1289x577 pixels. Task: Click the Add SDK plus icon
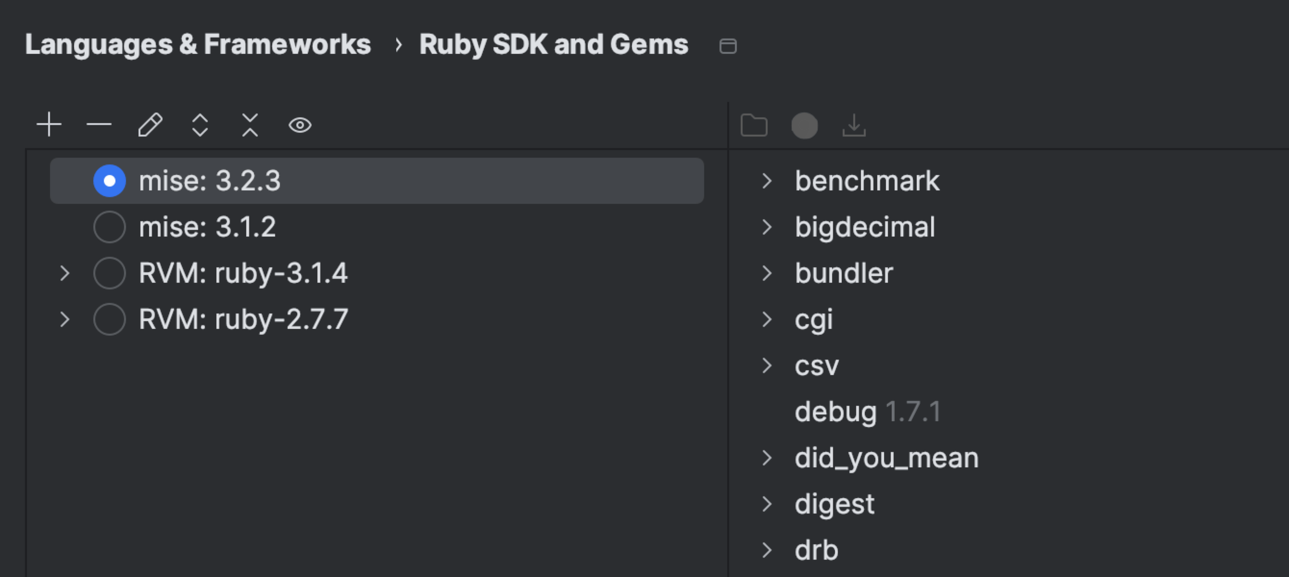pyautogui.click(x=49, y=125)
